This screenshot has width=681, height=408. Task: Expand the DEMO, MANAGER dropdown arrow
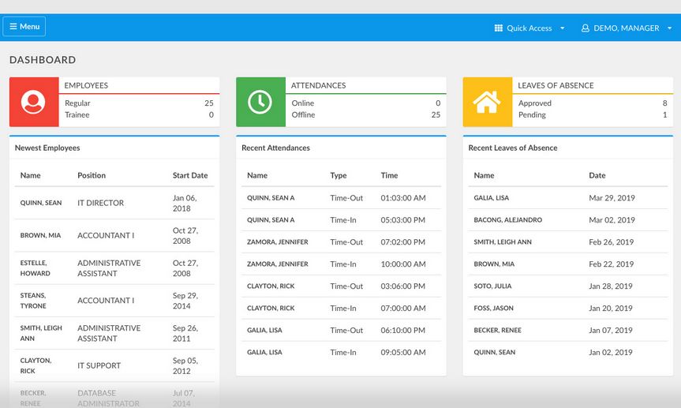(669, 28)
